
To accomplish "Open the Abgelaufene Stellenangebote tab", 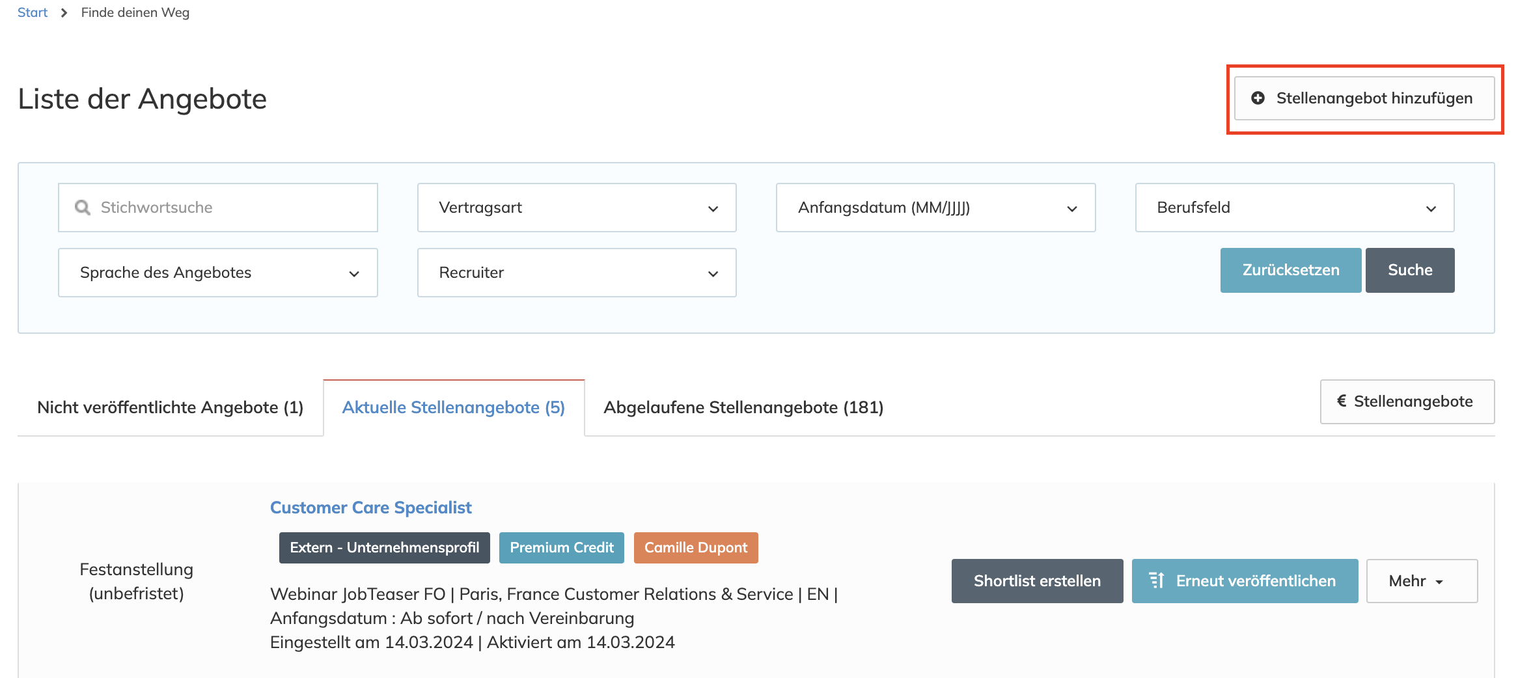I will [743, 407].
